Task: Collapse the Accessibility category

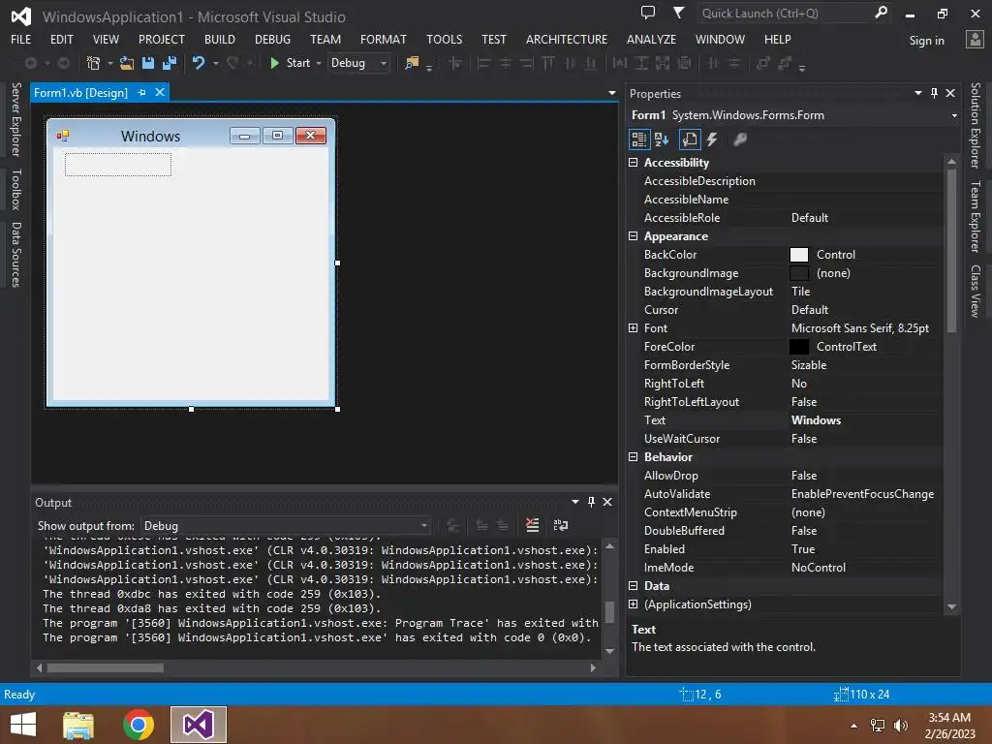Action: [x=633, y=162]
